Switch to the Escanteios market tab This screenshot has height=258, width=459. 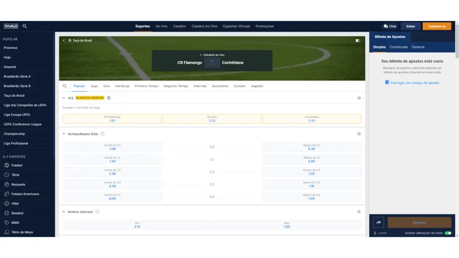point(220,86)
